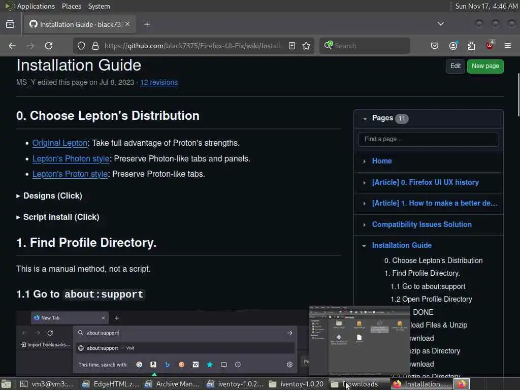
Task: Click the about:support screenshot image
Action: (x=162, y=342)
